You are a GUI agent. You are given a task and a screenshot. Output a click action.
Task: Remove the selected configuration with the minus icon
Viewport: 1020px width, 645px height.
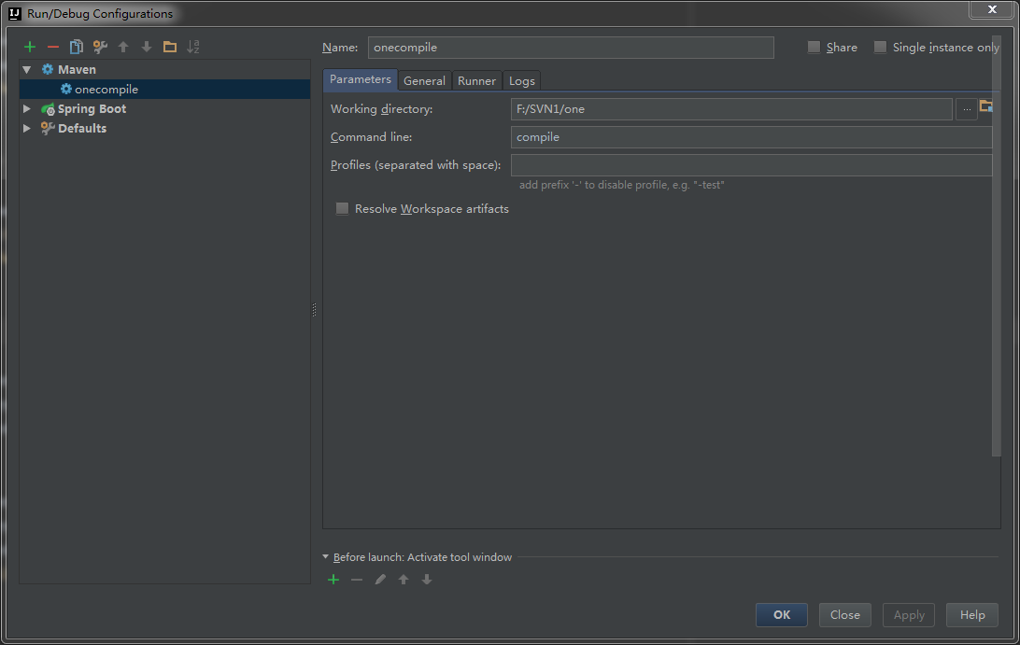pyautogui.click(x=53, y=47)
